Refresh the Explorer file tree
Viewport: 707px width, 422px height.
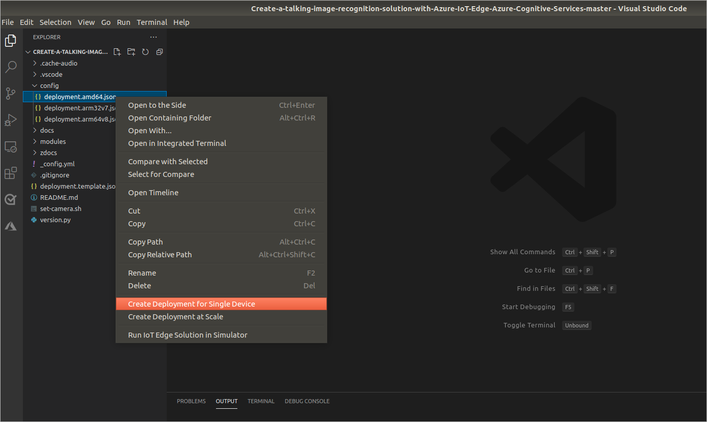click(145, 52)
